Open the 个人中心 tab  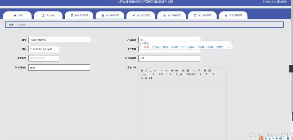[x=48, y=15]
